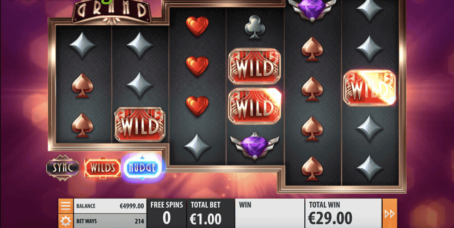
Task: Click the purple diamond gem in fourth reel
Action: click(255, 147)
